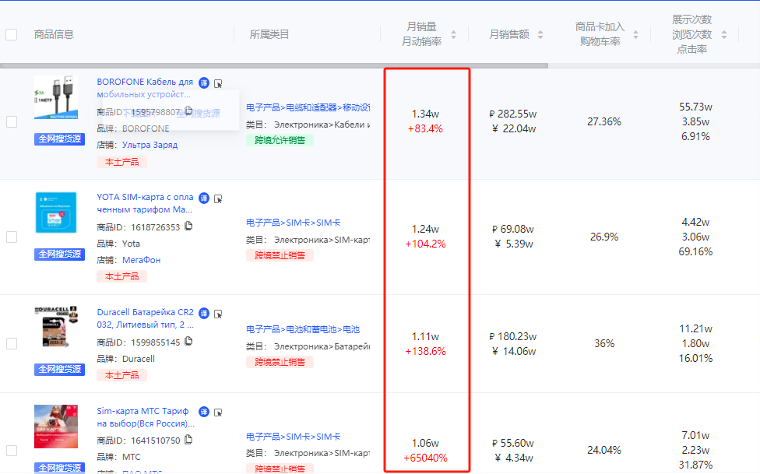Click 全网搜货源 under the YOTA SIM image

(60, 254)
